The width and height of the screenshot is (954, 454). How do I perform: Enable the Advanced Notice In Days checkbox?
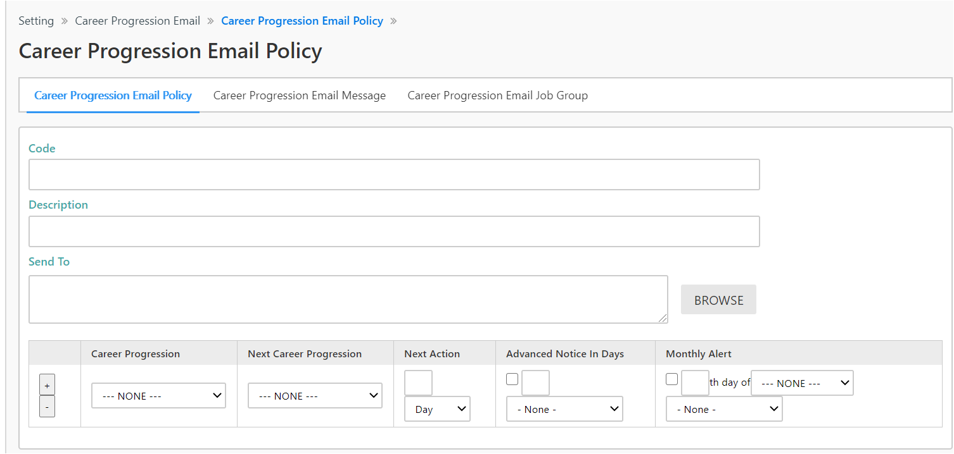pos(512,379)
